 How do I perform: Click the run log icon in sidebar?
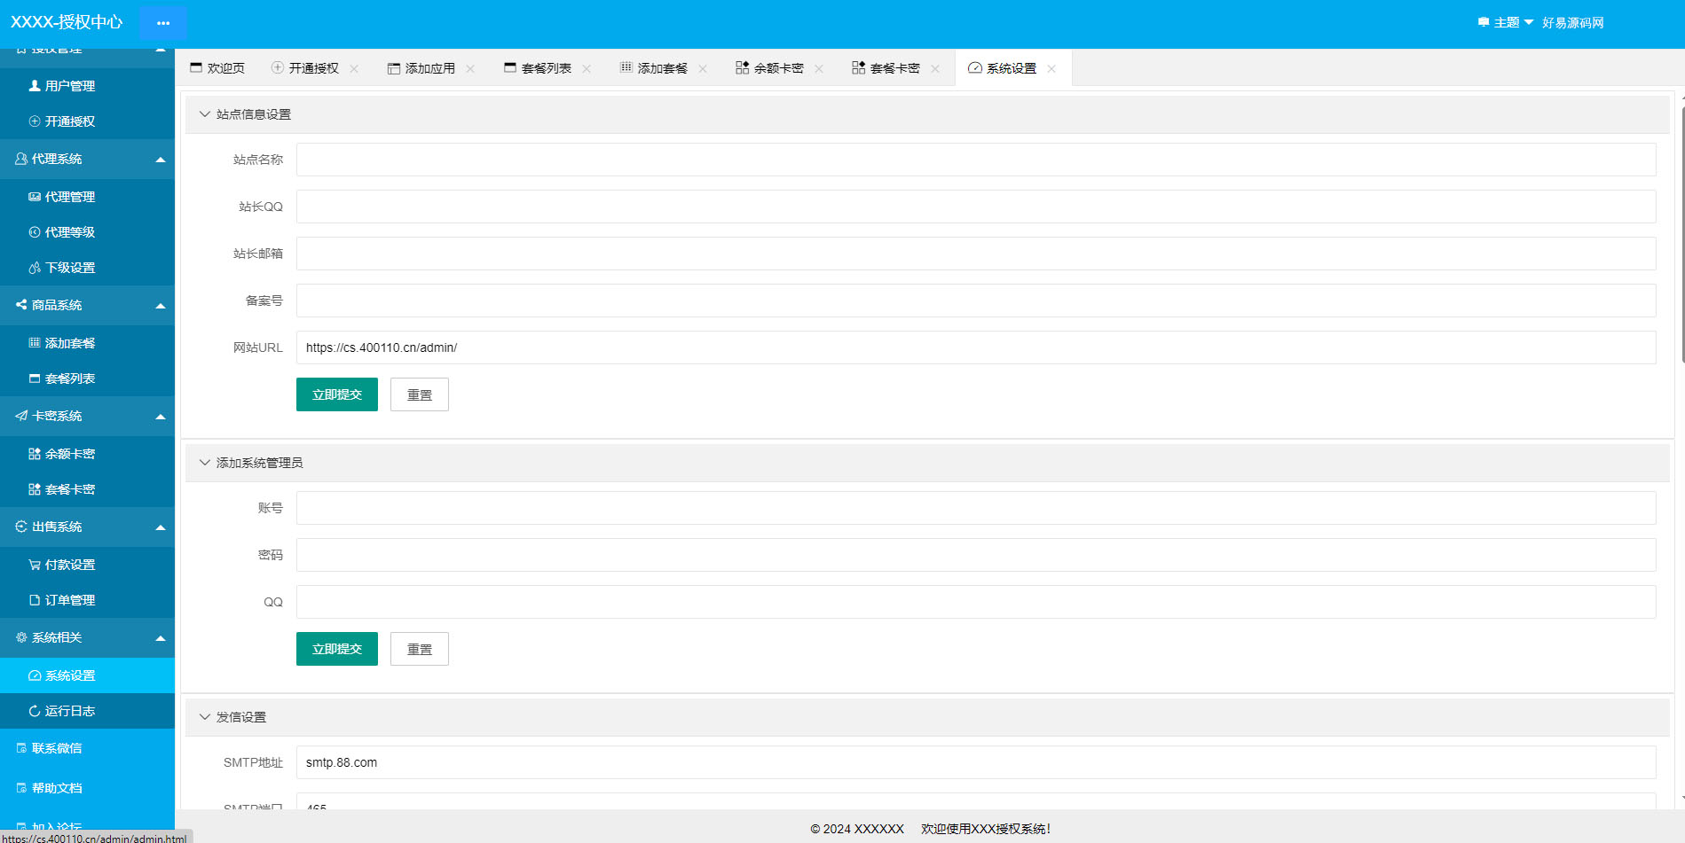pos(34,711)
